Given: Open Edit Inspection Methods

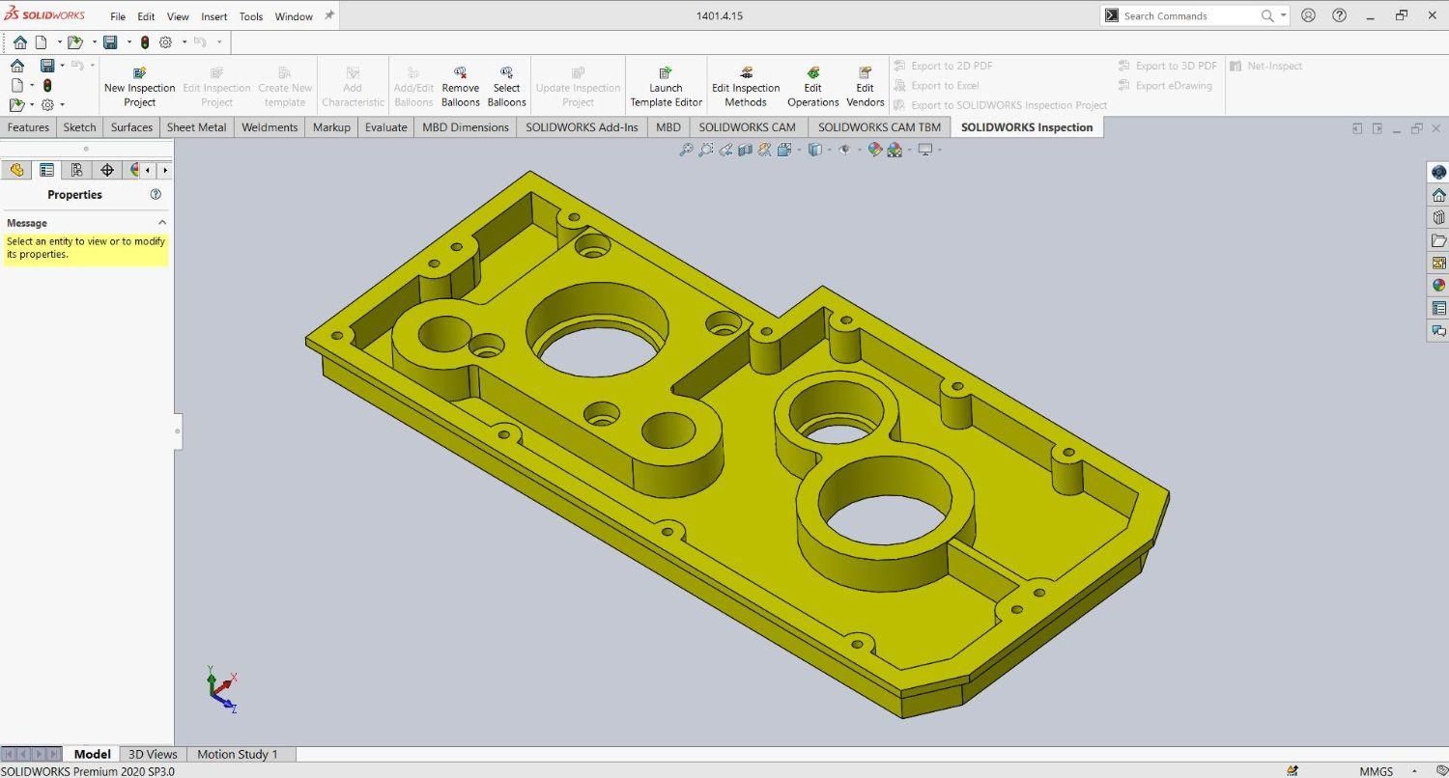Looking at the screenshot, I should click(746, 87).
